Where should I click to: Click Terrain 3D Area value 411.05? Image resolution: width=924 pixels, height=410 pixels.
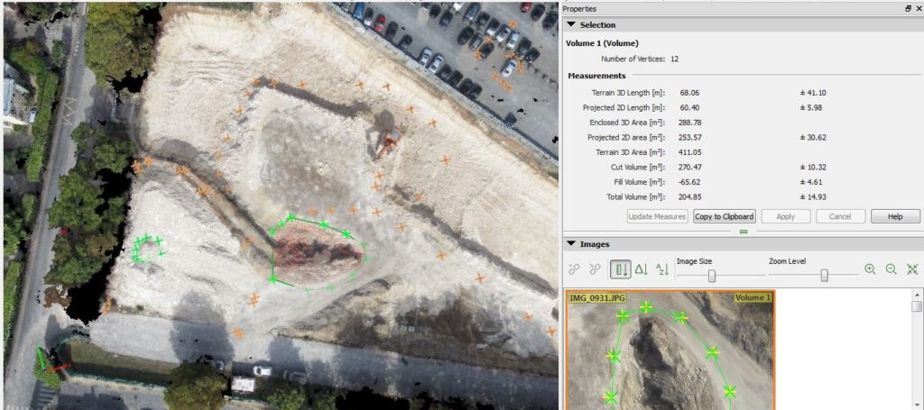coord(689,152)
